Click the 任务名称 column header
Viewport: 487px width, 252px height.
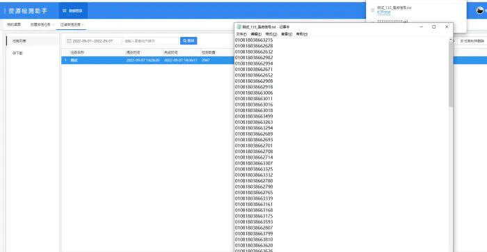pyautogui.click(x=77, y=52)
